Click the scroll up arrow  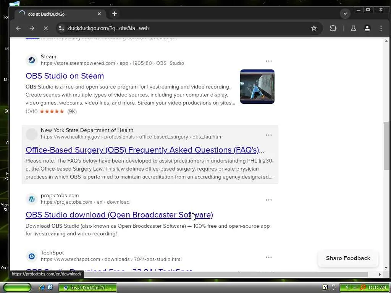pos(386,40)
